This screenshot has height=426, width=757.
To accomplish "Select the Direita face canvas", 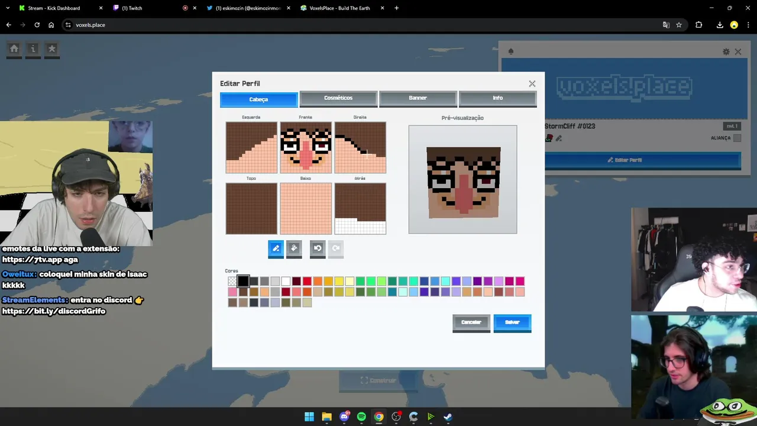I will [x=360, y=148].
